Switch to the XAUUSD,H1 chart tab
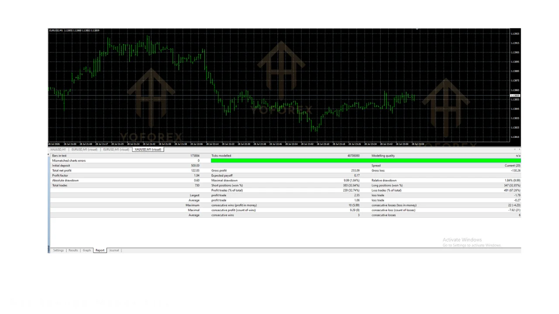The width and height of the screenshot is (559, 314). pos(58,150)
